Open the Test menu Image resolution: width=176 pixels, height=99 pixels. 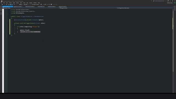point(27,3)
